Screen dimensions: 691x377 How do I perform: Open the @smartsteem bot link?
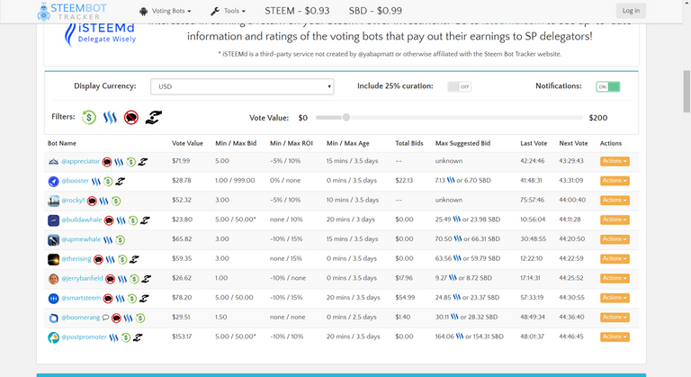point(81,298)
